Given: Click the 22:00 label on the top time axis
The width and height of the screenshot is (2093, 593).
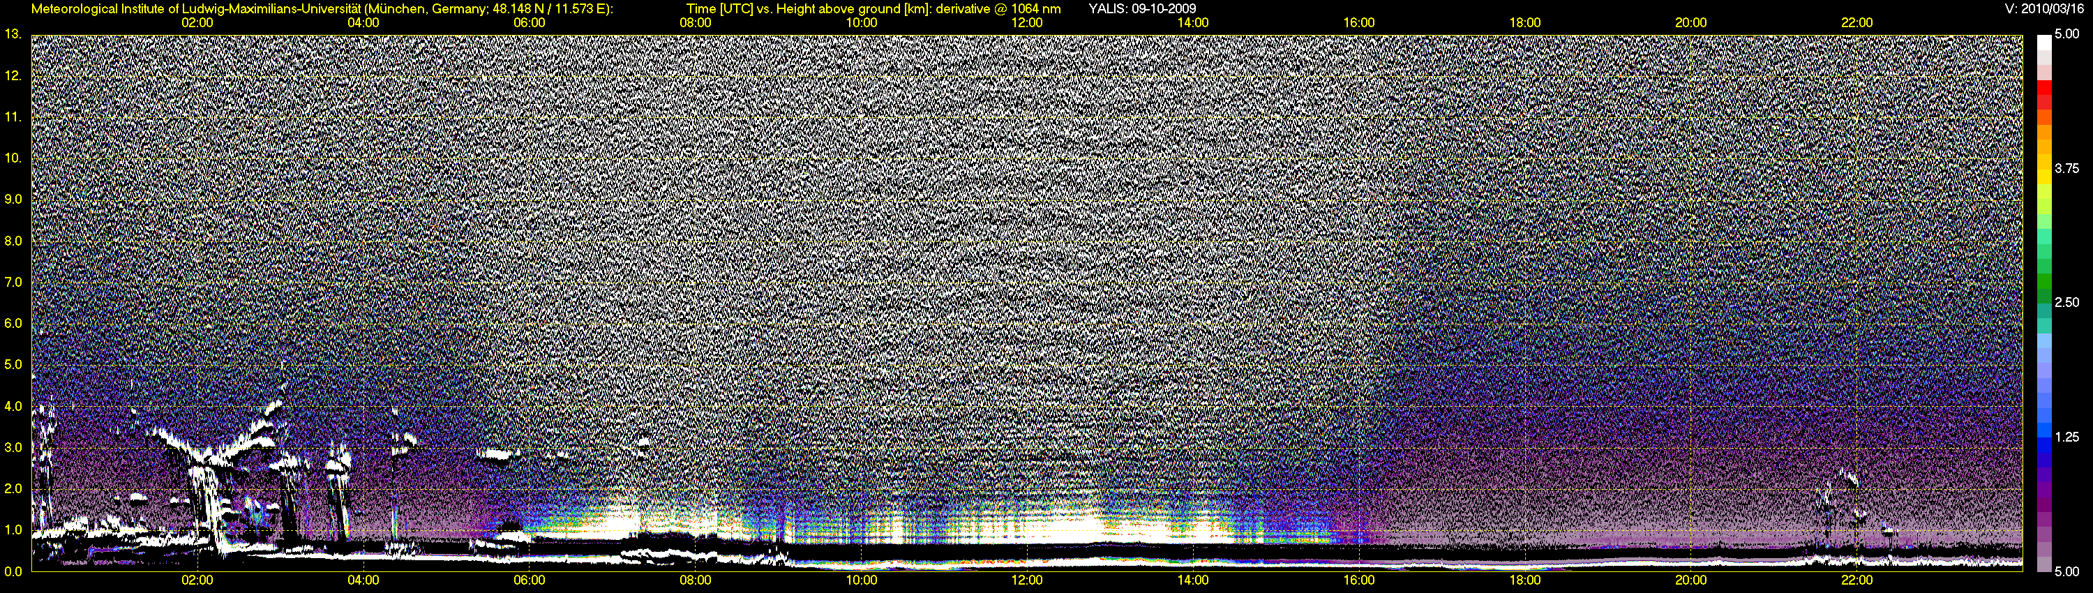Looking at the screenshot, I should click(1856, 23).
